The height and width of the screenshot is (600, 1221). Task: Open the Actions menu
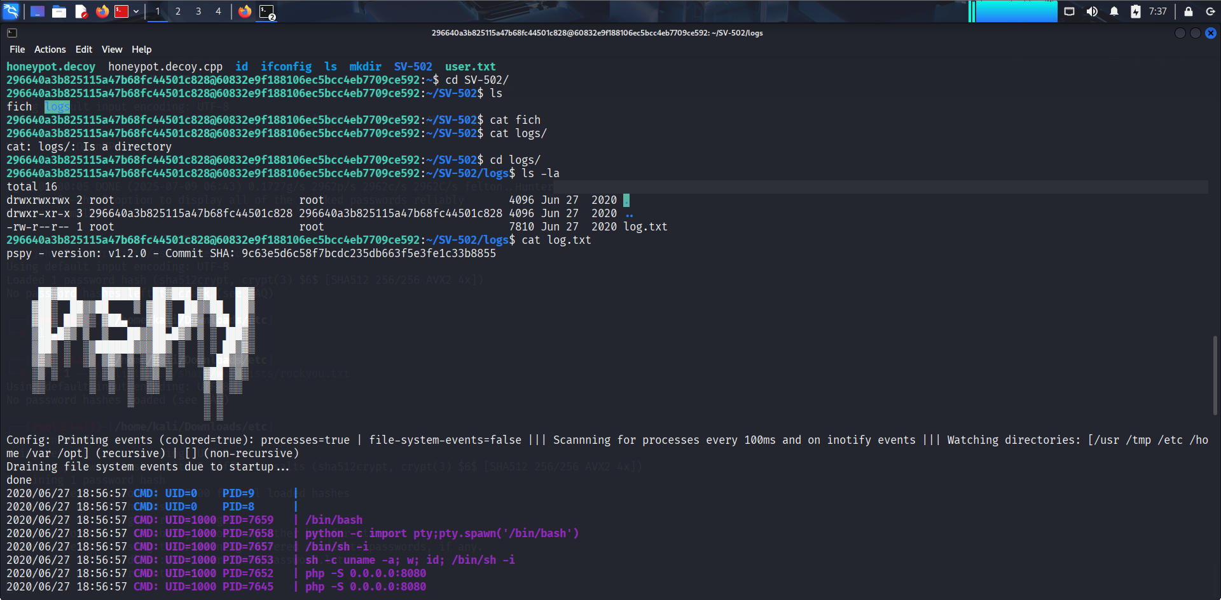50,50
